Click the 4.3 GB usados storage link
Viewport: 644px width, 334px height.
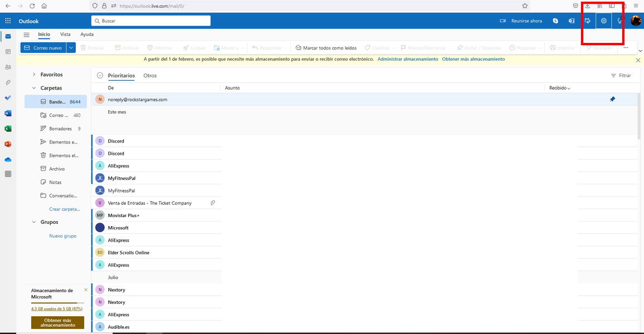coord(57,308)
